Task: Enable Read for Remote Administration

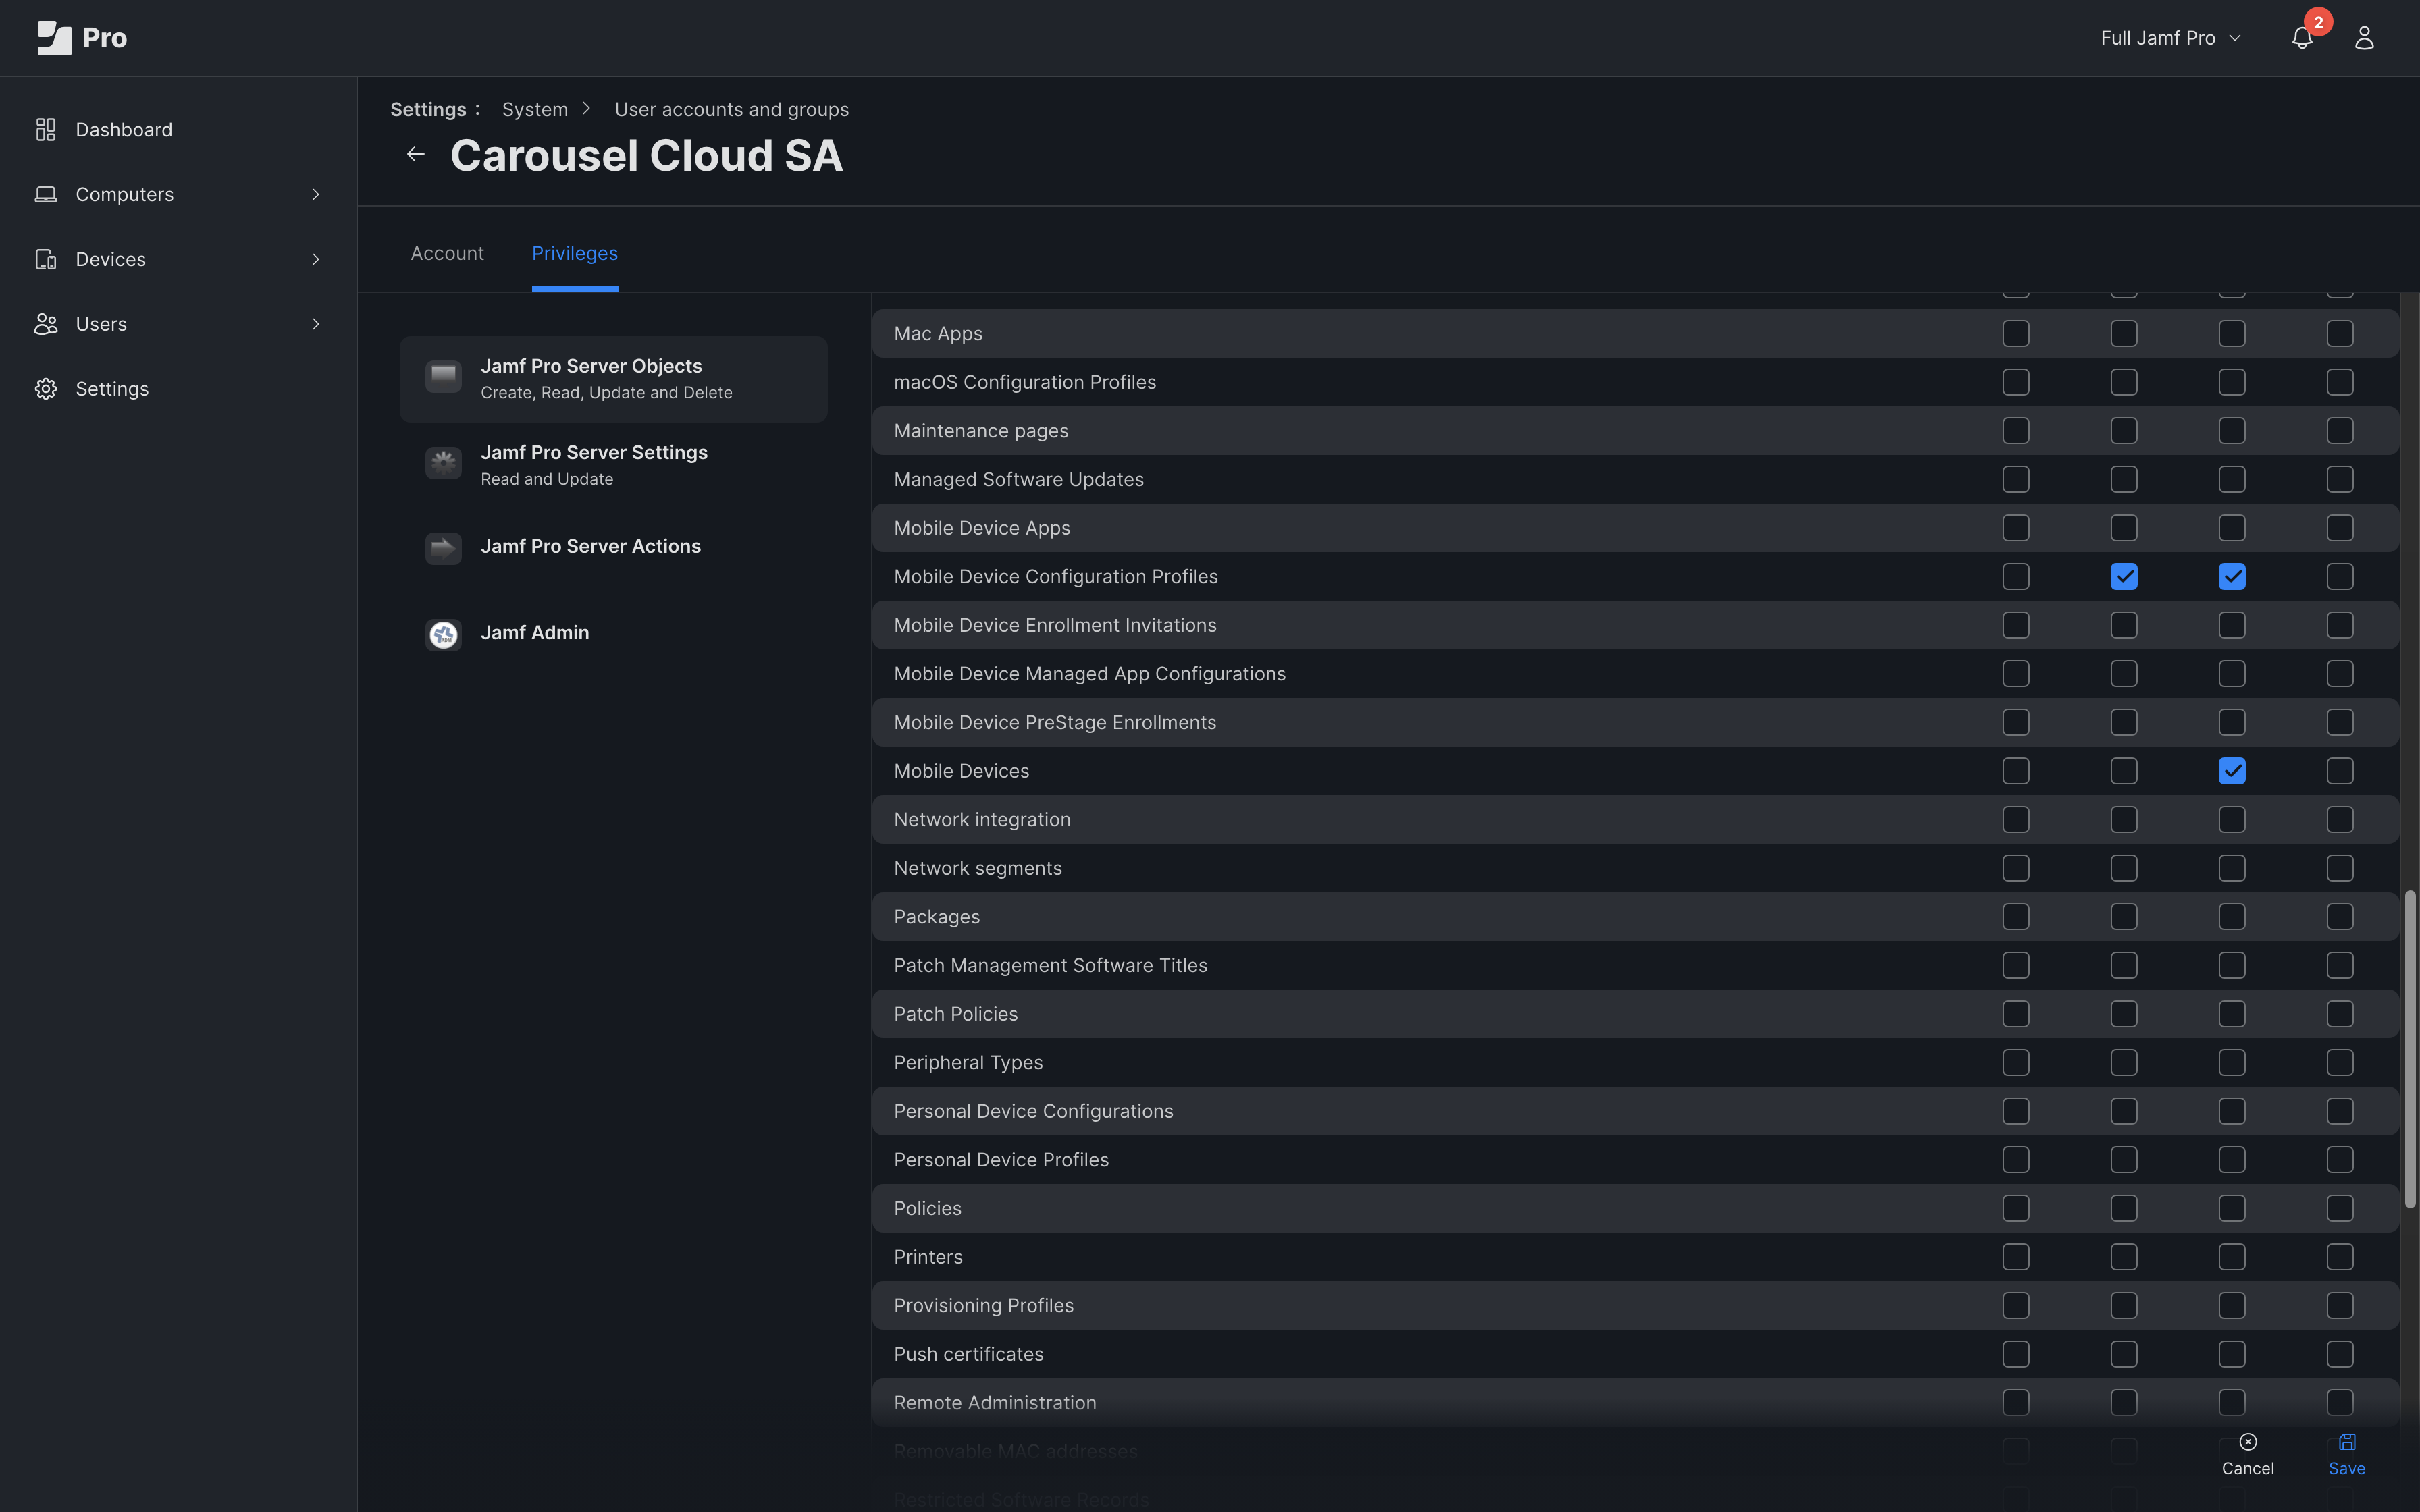Action: point(2124,1403)
